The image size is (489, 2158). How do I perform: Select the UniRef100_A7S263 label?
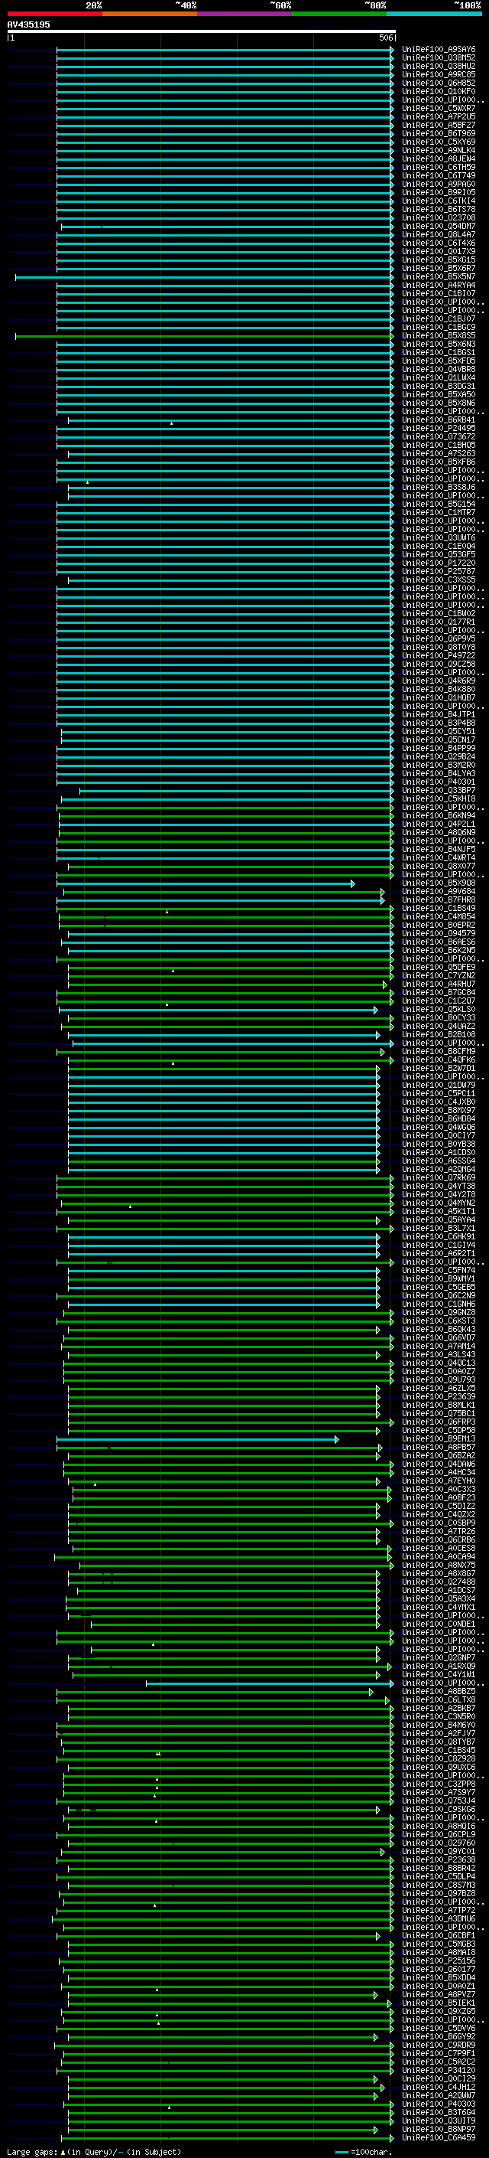click(439, 453)
